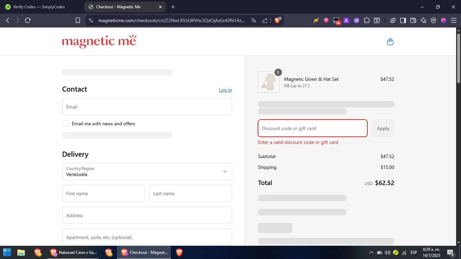The height and width of the screenshot is (259, 461).
Task: Click the Log in link
Action: click(x=225, y=90)
